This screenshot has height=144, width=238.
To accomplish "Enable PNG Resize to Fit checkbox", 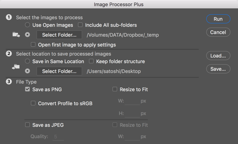I will (115, 89).
